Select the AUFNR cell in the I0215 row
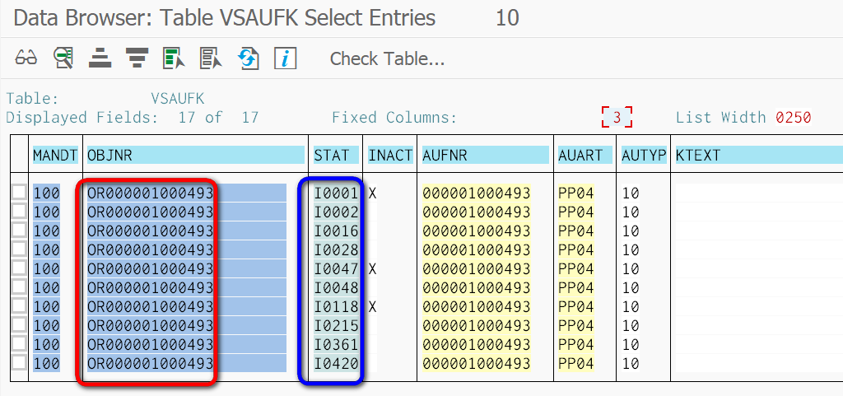This screenshot has height=396, width=843. pyautogui.click(x=477, y=326)
